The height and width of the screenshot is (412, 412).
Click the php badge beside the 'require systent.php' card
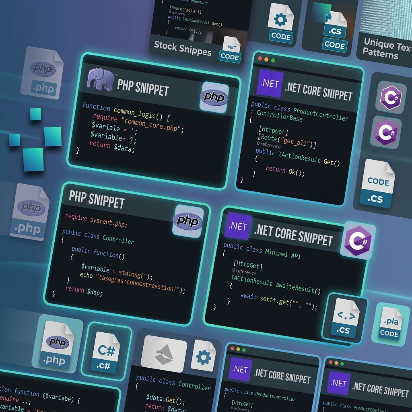188,221
